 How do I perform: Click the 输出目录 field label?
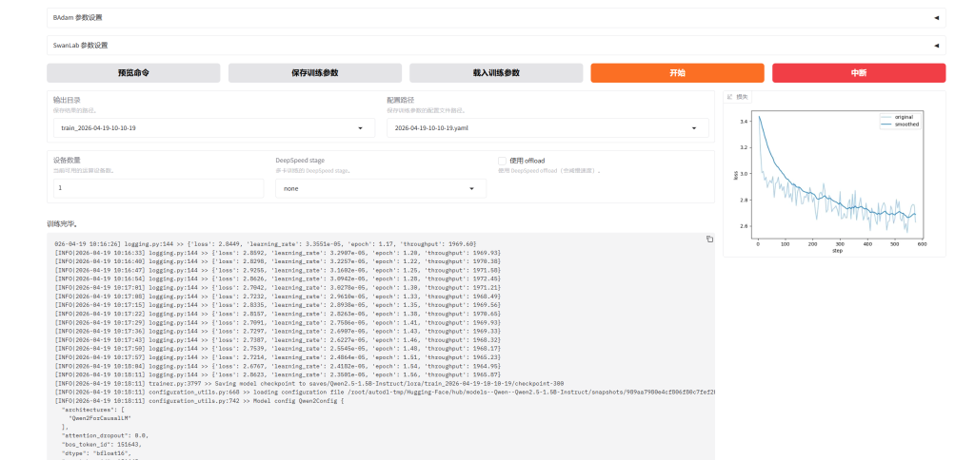(67, 100)
